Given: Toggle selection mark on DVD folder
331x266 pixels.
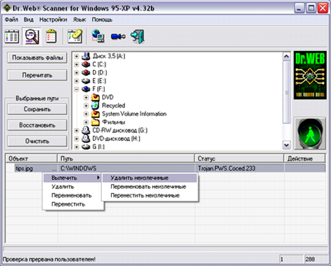Looking at the screenshot, I should (95, 97).
